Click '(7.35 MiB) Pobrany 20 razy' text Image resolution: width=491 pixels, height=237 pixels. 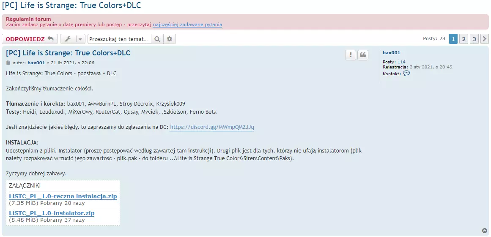pyautogui.click(x=47, y=203)
